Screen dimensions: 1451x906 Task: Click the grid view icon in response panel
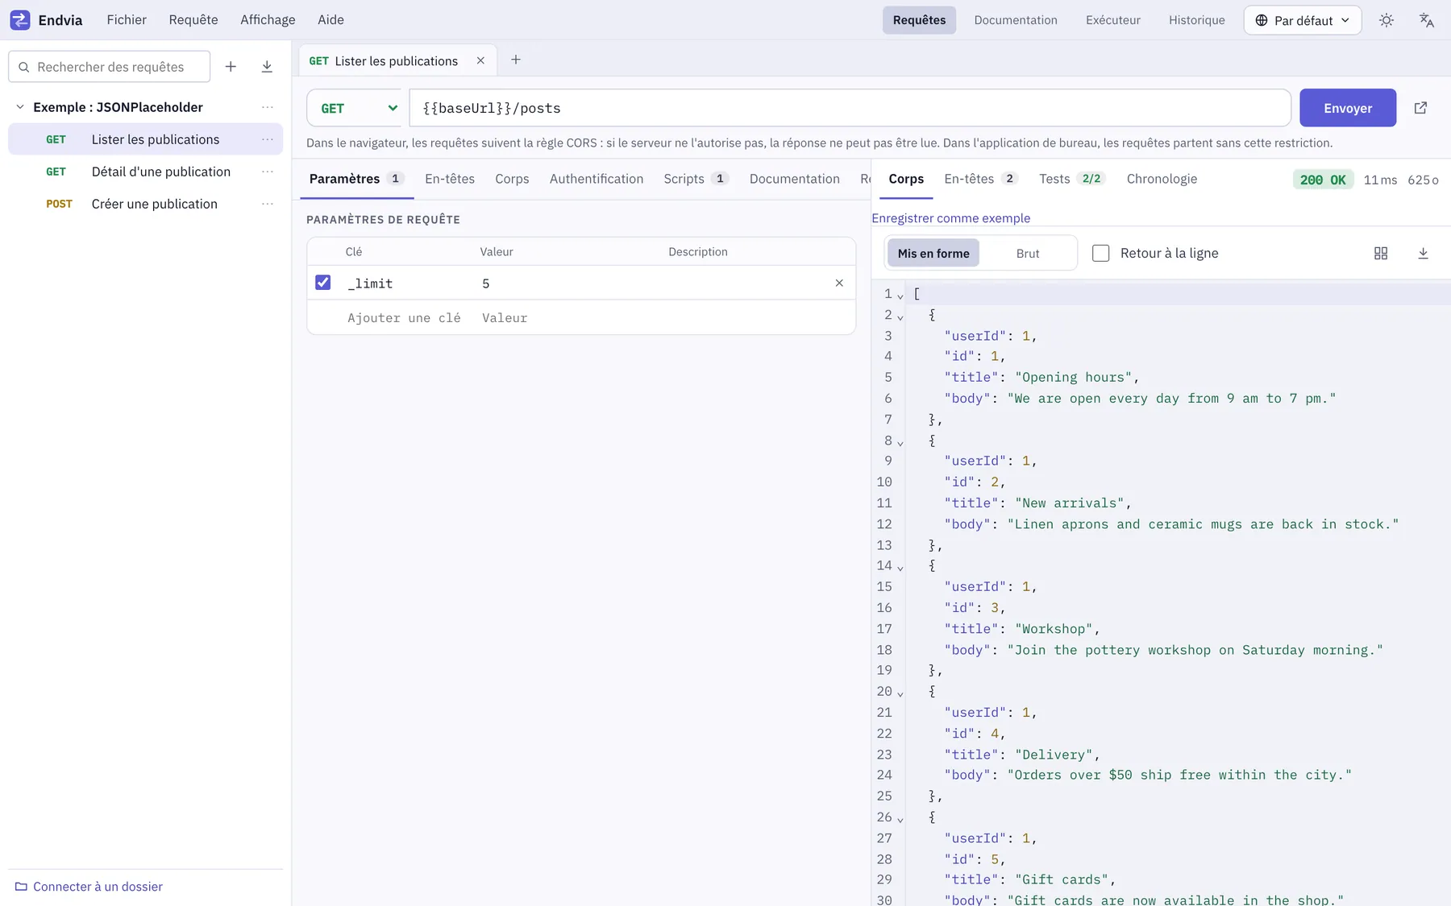pos(1381,253)
